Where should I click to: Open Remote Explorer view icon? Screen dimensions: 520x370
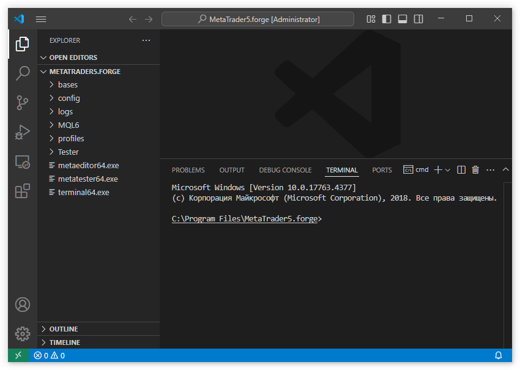(22, 162)
